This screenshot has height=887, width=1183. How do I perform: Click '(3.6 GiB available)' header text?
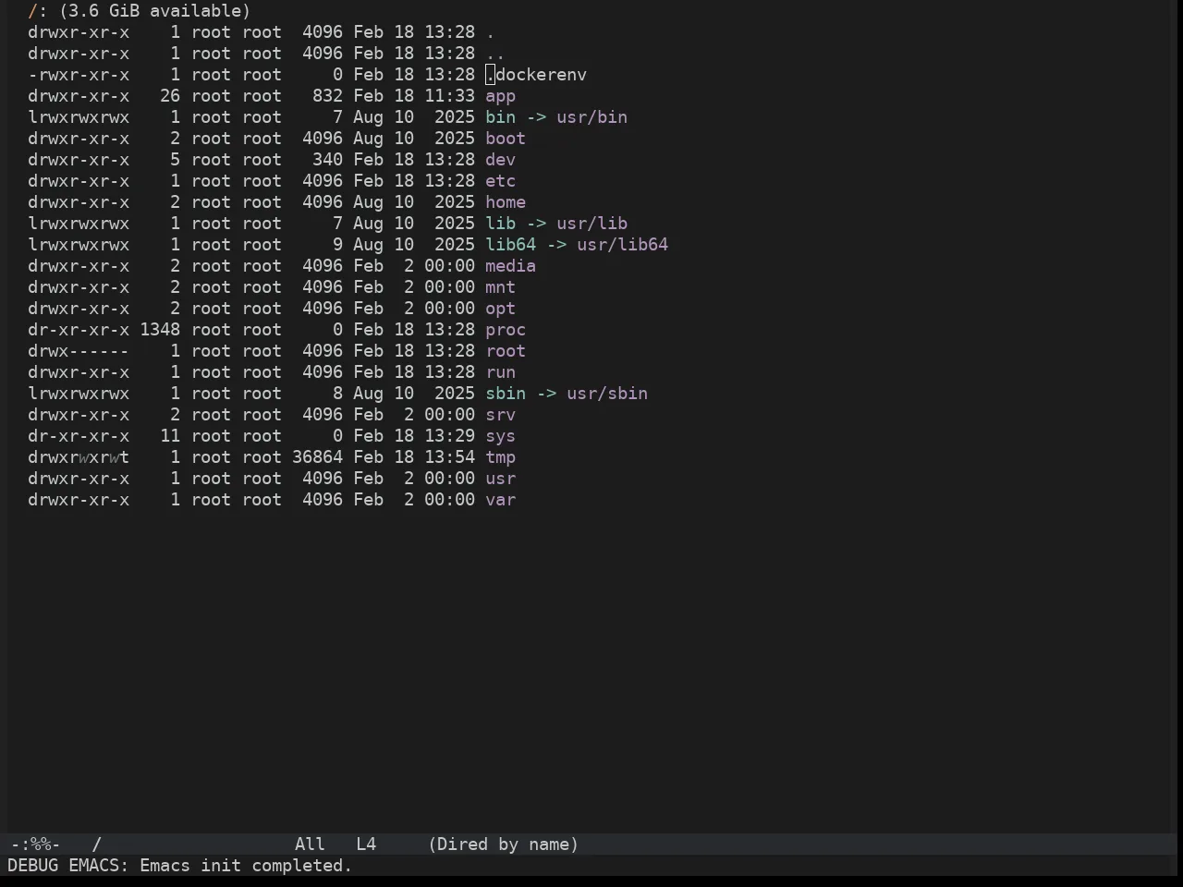[154, 11]
